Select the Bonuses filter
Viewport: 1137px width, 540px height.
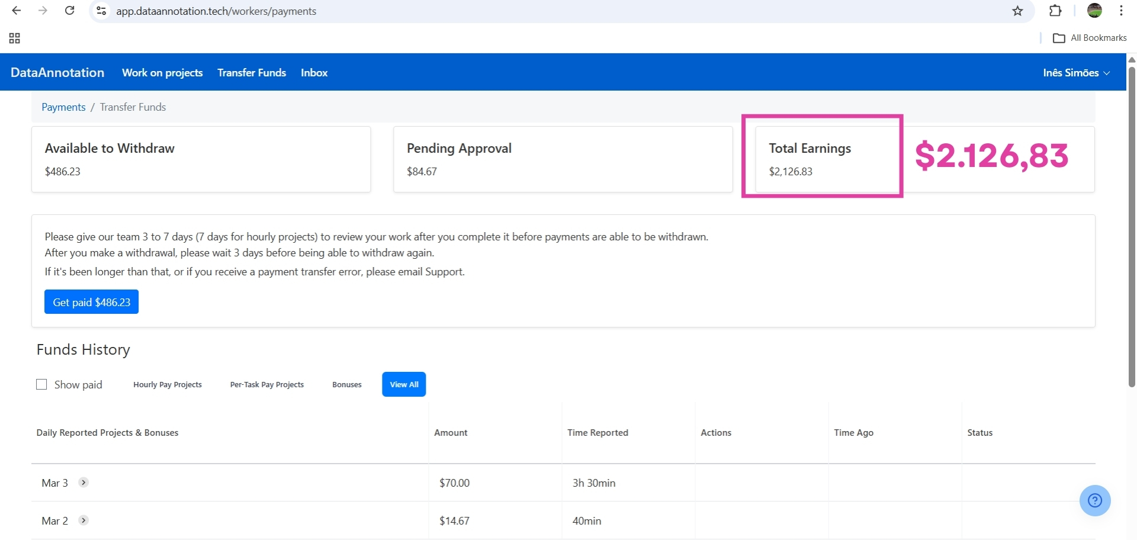[x=346, y=384]
